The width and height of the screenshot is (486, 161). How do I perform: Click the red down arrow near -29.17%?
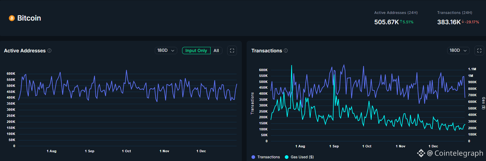pos(463,22)
